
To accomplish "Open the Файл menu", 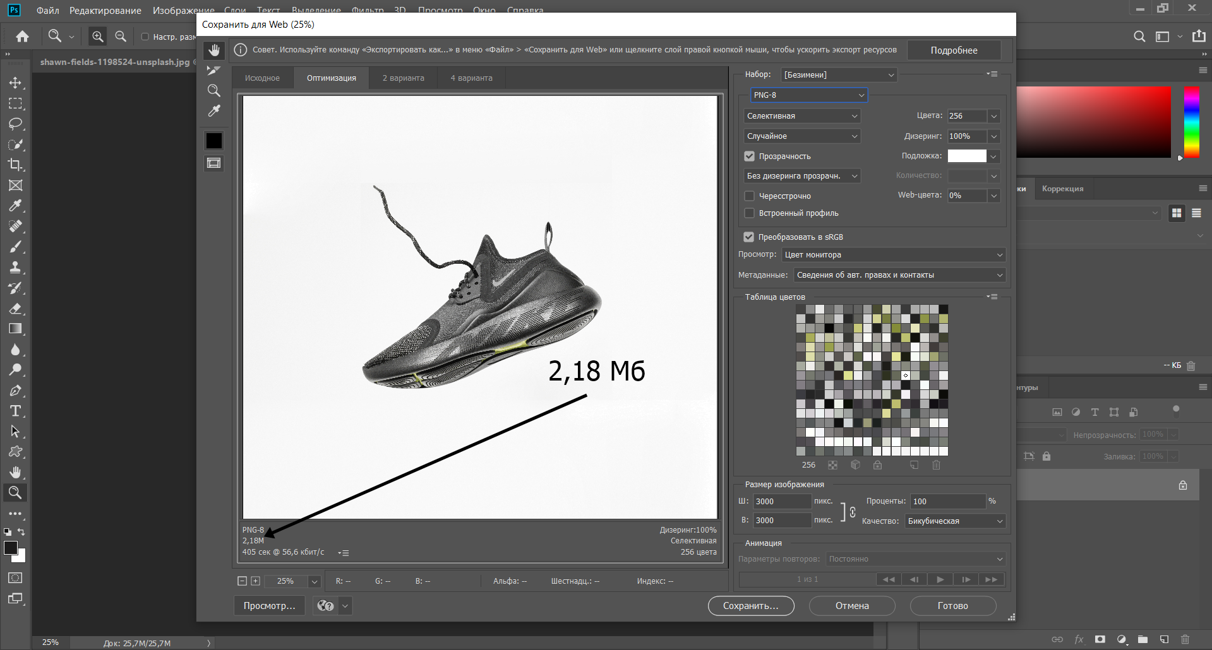I will pos(48,11).
